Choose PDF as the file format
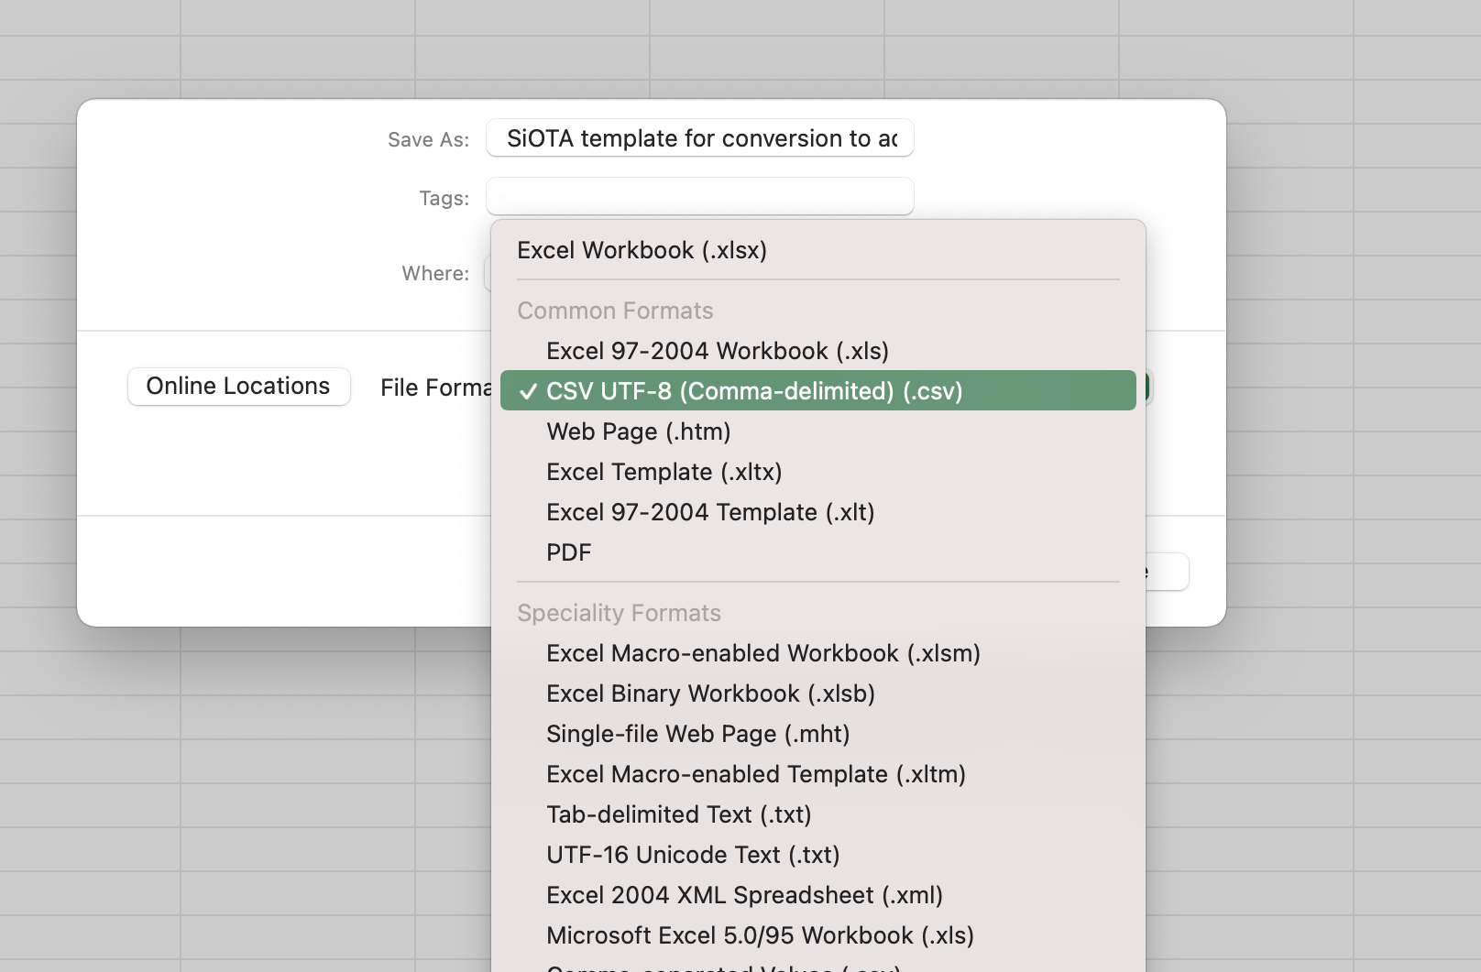 coord(568,552)
